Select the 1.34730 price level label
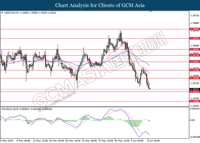Viewport: 200px width, 143px height. [x=195, y=55]
